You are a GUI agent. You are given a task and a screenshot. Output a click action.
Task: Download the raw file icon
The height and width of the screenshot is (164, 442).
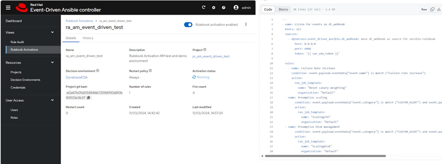point(439,9)
